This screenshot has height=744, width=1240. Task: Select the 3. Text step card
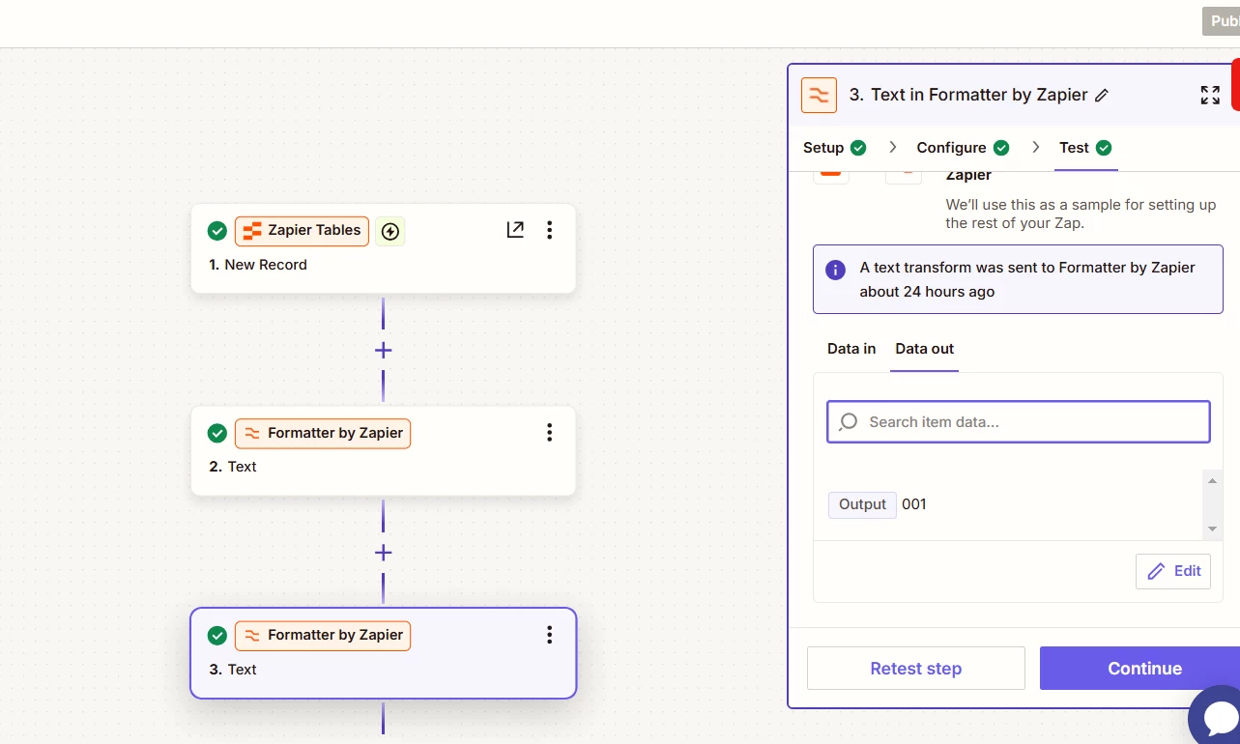[x=383, y=653]
